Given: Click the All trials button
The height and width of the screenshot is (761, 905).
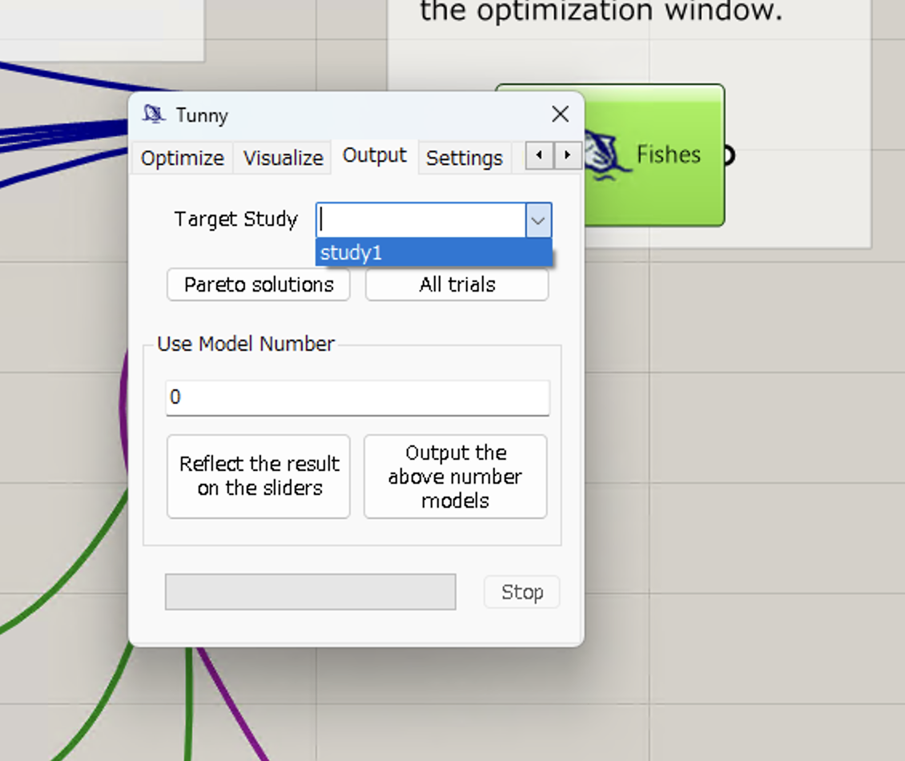Looking at the screenshot, I should pyautogui.click(x=457, y=284).
